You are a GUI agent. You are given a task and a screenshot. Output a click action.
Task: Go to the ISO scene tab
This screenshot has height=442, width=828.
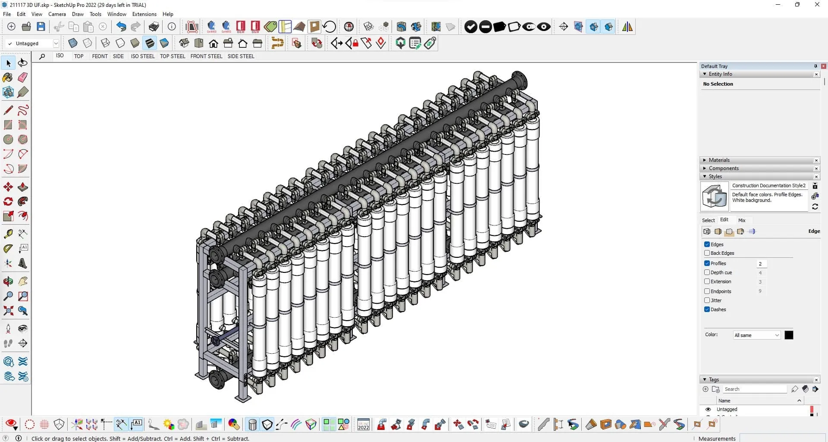tap(60, 56)
